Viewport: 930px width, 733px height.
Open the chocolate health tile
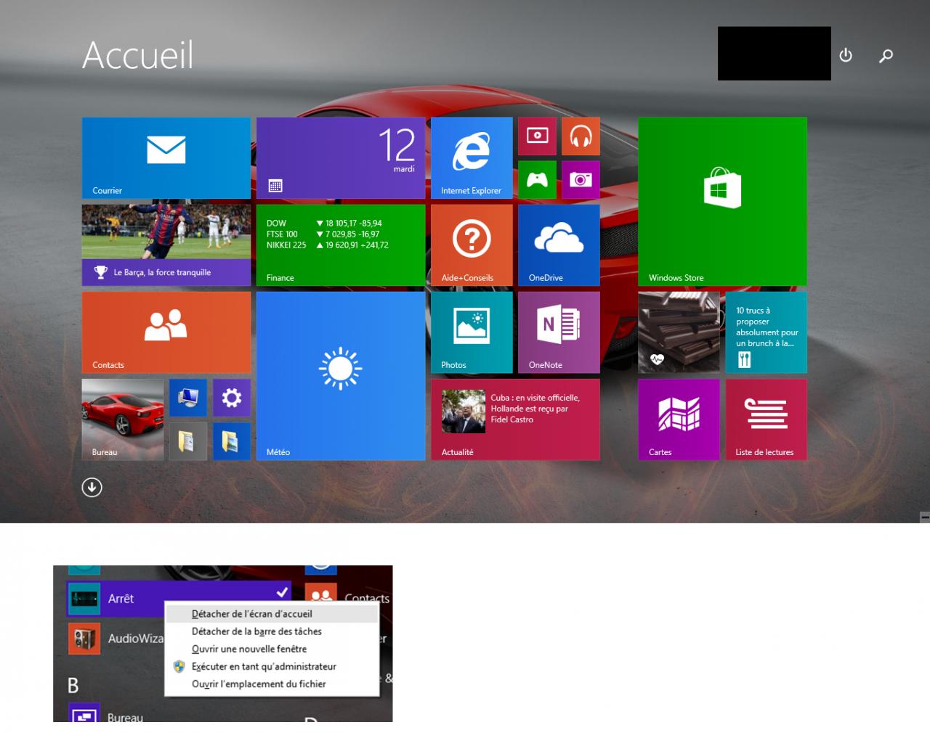[x=679, y=332]
